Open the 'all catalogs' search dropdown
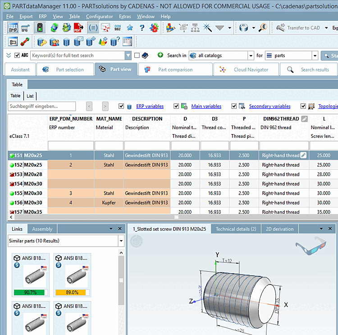The height and width of the screenshot is (335, 338). tap(251, 56)
